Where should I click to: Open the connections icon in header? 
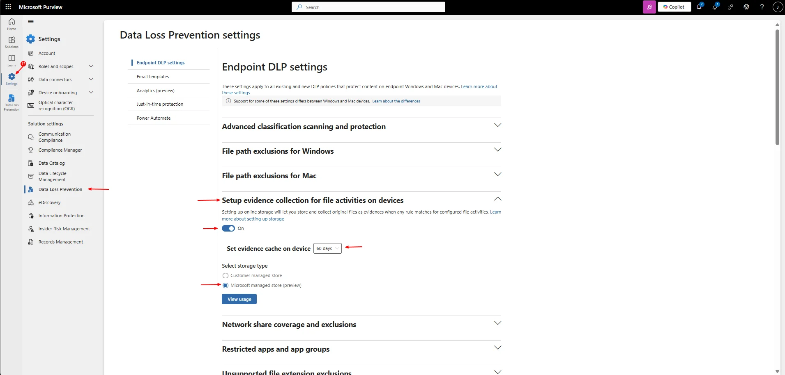pyautogui.click(x=730, y=7)
